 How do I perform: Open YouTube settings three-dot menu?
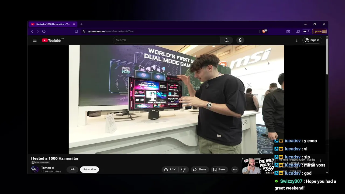point(297,40)
